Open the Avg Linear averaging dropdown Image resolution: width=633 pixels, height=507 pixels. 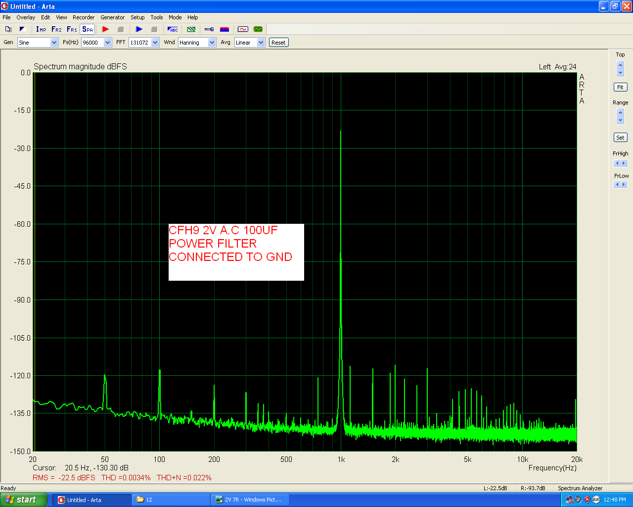click(261, 43)
